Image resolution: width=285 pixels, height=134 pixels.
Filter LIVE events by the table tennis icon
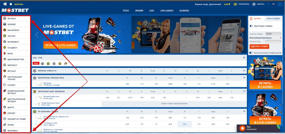pyautogui.click(x=66, y=64)
